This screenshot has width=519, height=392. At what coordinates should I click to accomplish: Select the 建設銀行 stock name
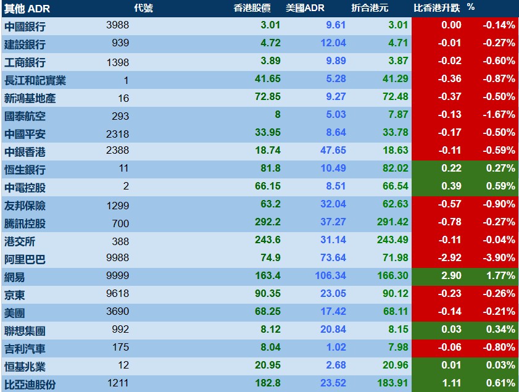tap(25, 44)
